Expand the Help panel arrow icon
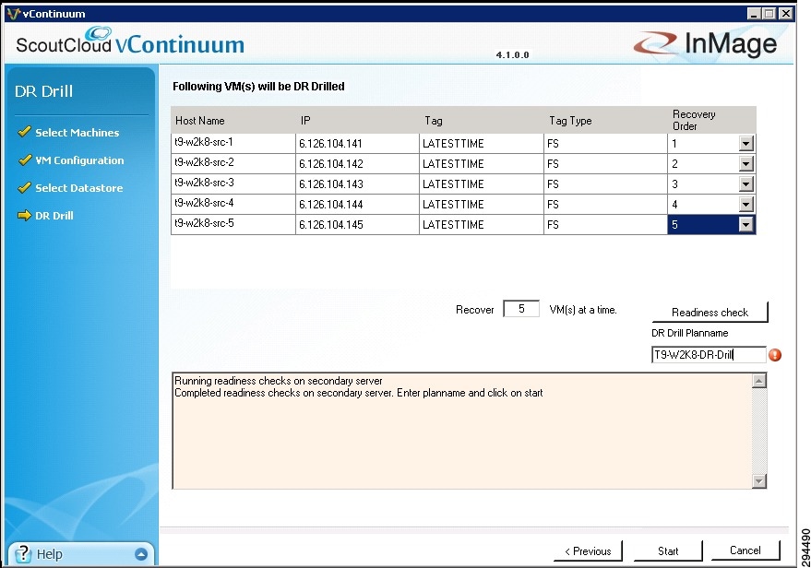 140,554
